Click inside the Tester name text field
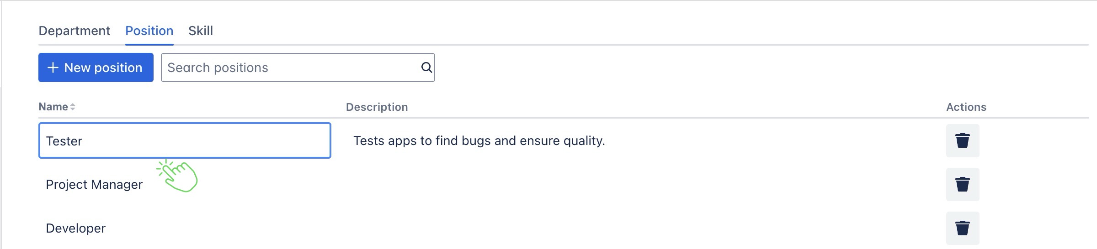Screen dimensions: 1097x249 [x=185, y=140]
